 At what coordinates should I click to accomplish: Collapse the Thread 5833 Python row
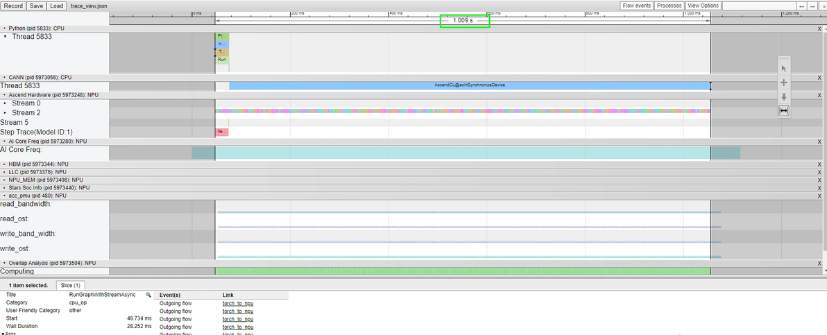[x=6, y=37]
